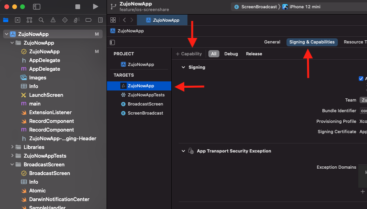Switch to Signing & Capabilities tab
The width and height of the screenshot is (367, 209).
pyautogui.click(x=312, y=42)
